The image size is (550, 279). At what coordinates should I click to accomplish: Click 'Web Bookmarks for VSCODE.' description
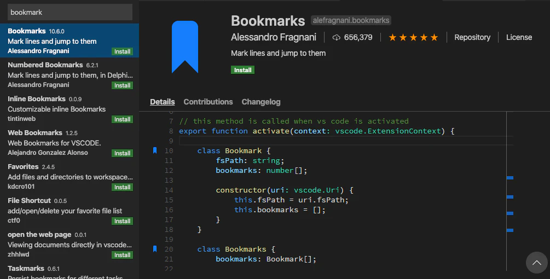[x=54, y=143]
